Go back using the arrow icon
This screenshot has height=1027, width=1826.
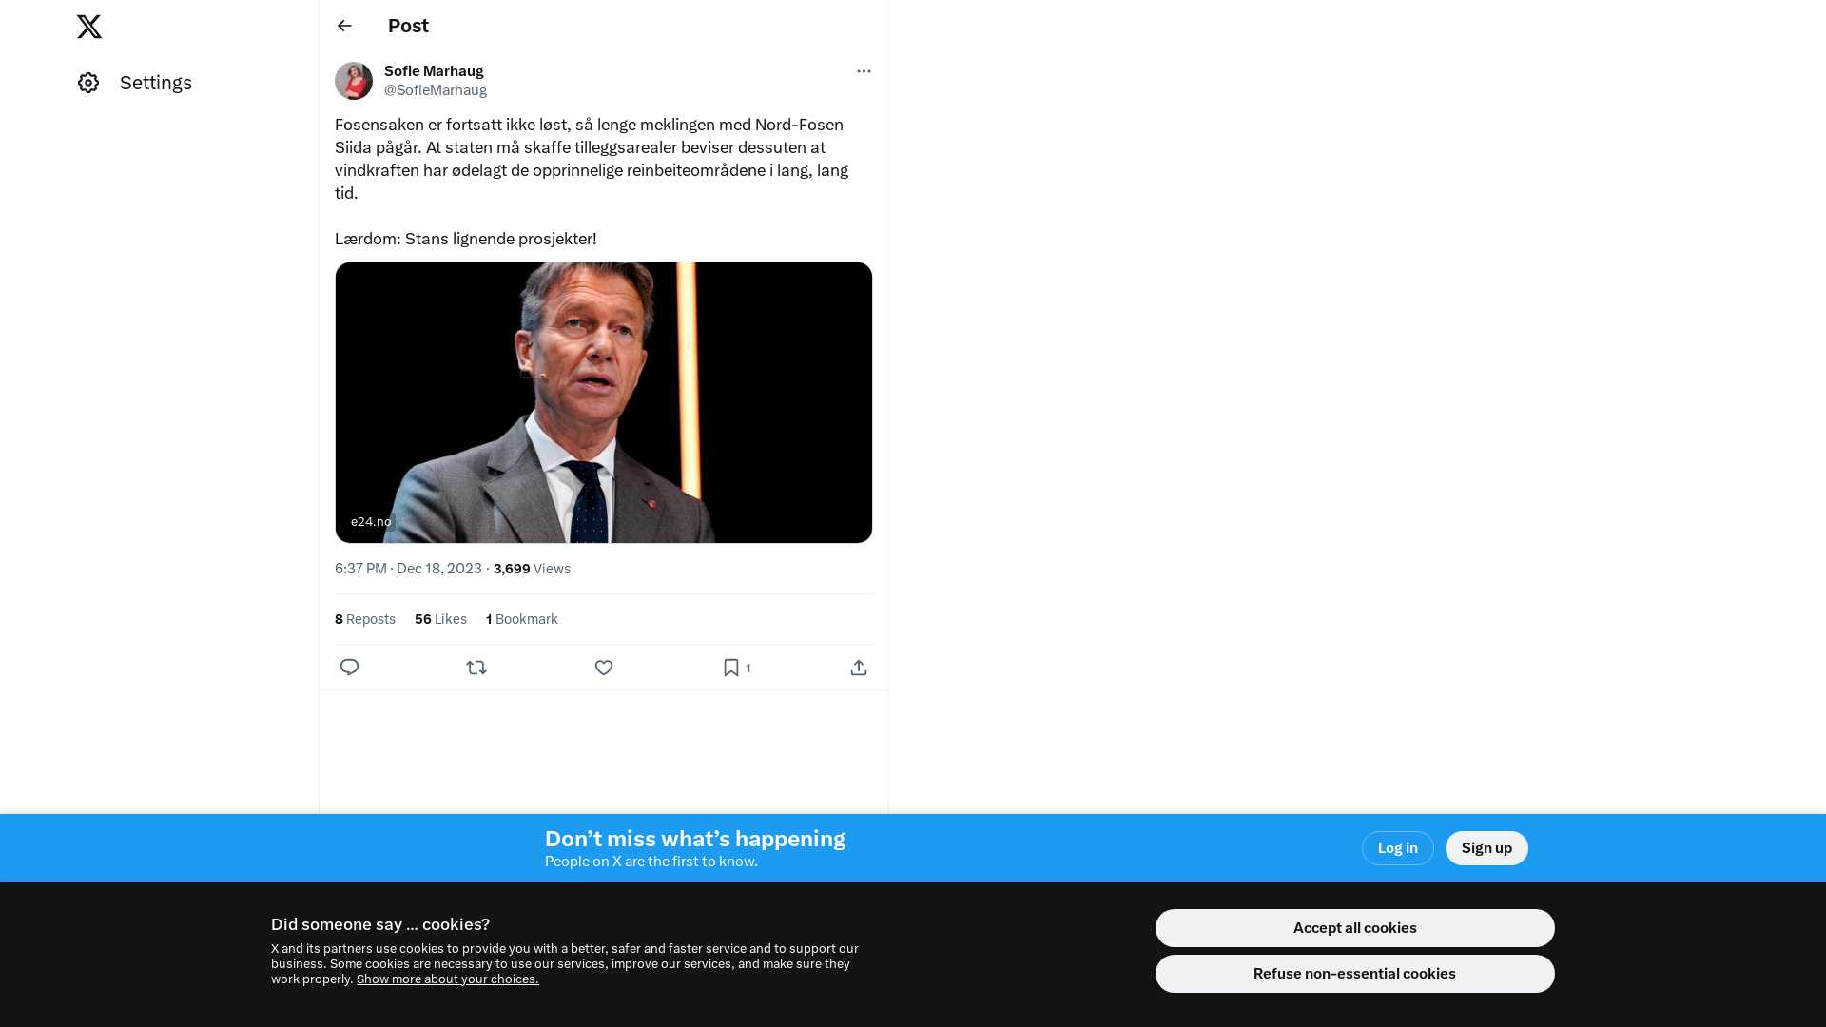pyautogui.click(x=344, y=26)
